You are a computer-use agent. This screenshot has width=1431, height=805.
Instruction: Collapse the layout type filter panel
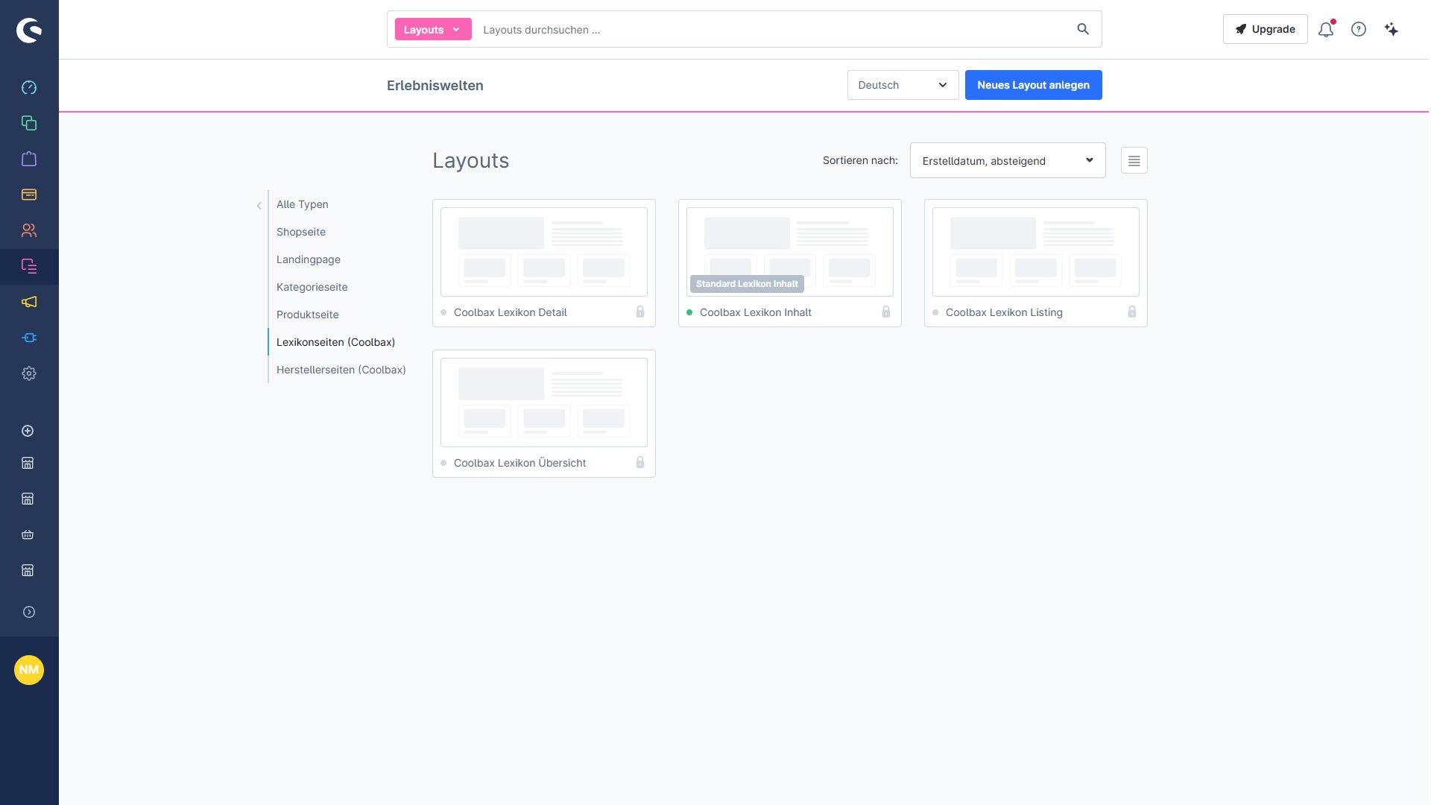click(259, 206)
